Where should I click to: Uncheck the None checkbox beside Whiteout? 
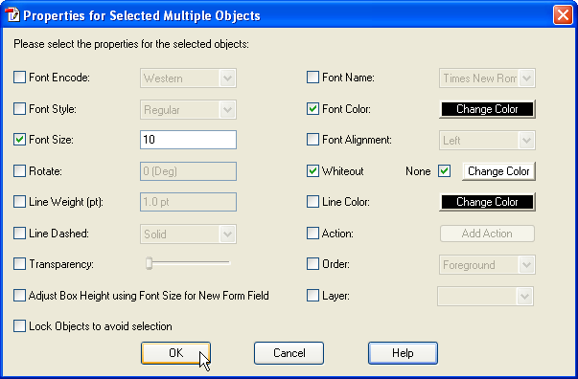pos(444,171)
